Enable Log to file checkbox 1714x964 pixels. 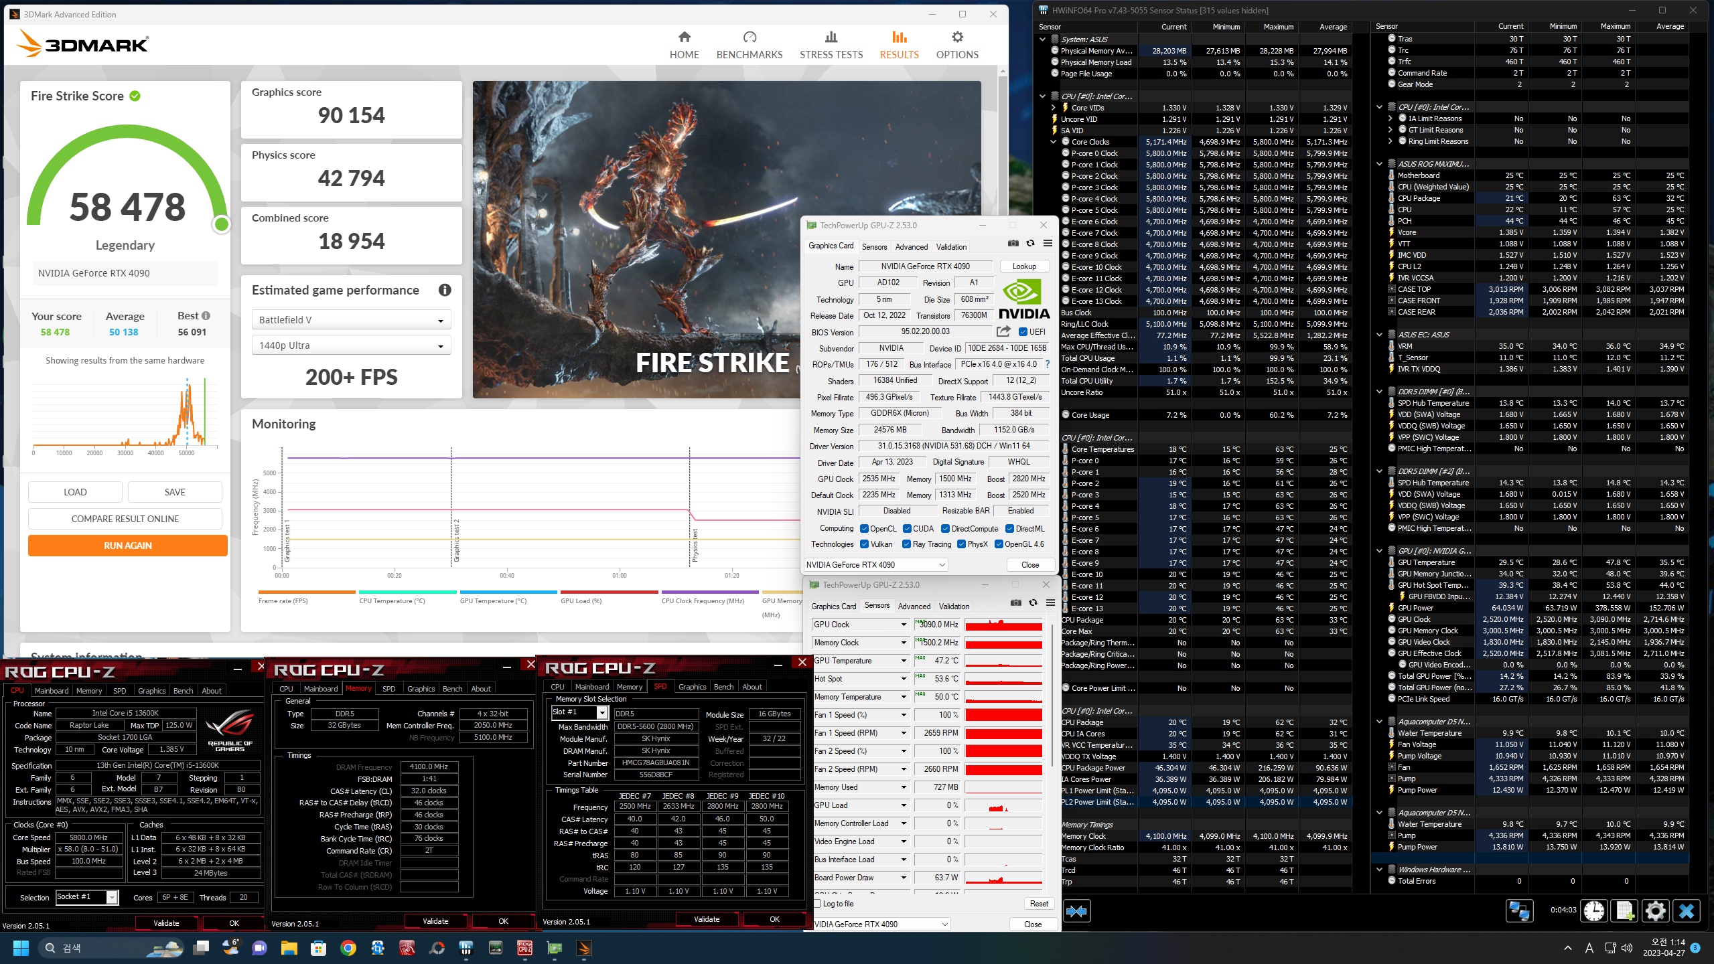817,904
